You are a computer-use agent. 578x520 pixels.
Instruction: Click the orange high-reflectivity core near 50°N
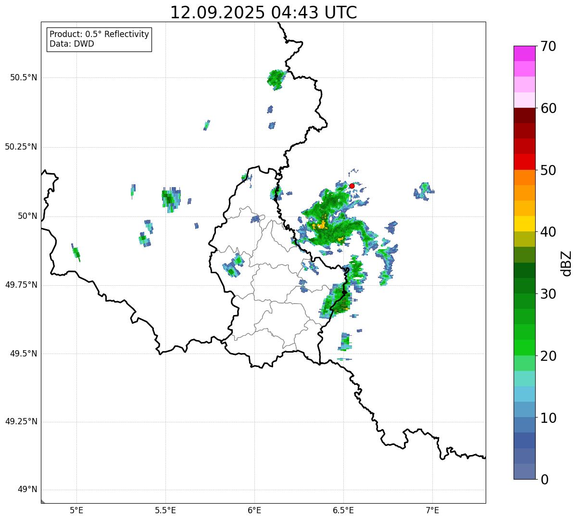[x=319, y=224]
